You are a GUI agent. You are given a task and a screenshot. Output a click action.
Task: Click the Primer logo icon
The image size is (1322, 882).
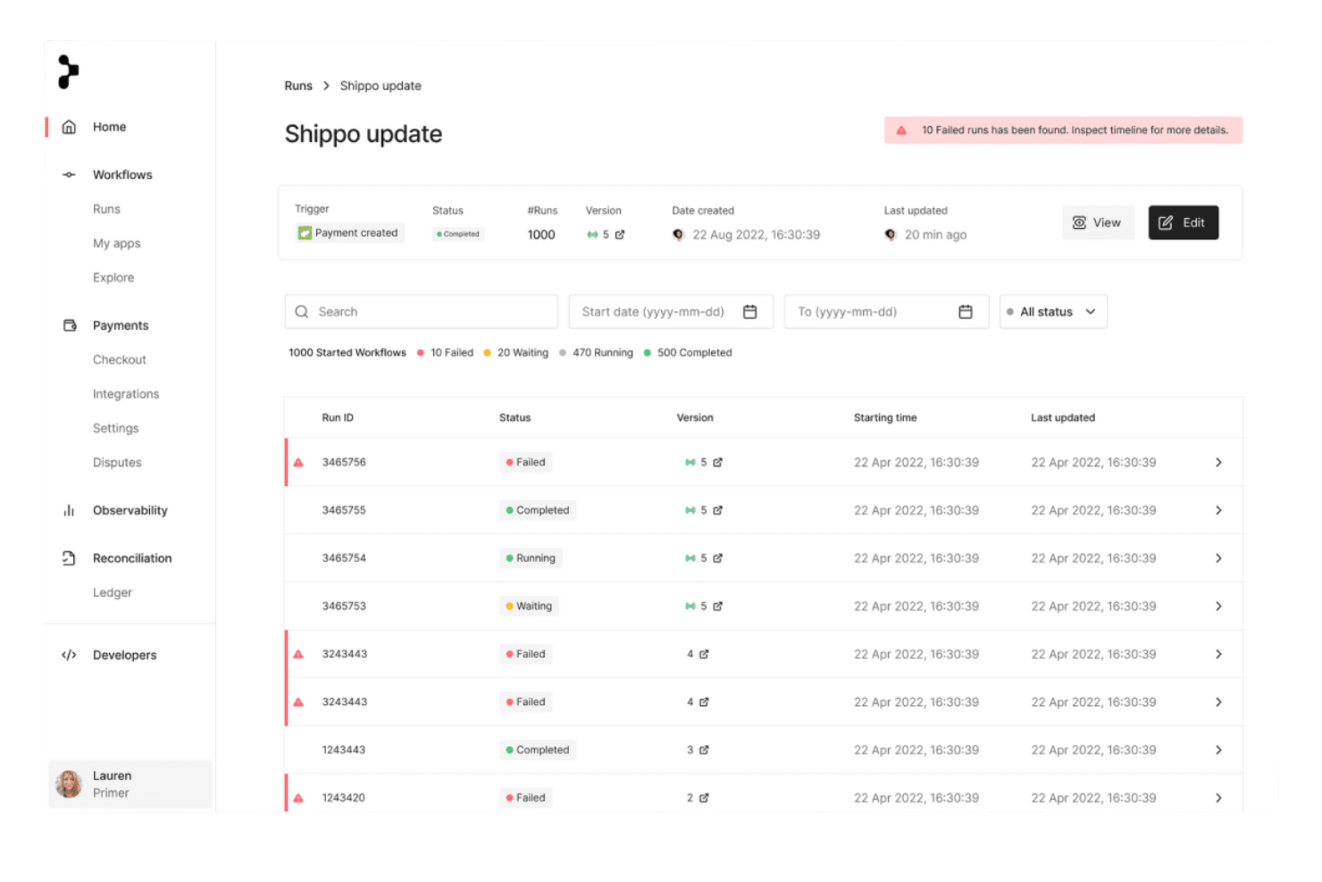(x=68, y=71)
